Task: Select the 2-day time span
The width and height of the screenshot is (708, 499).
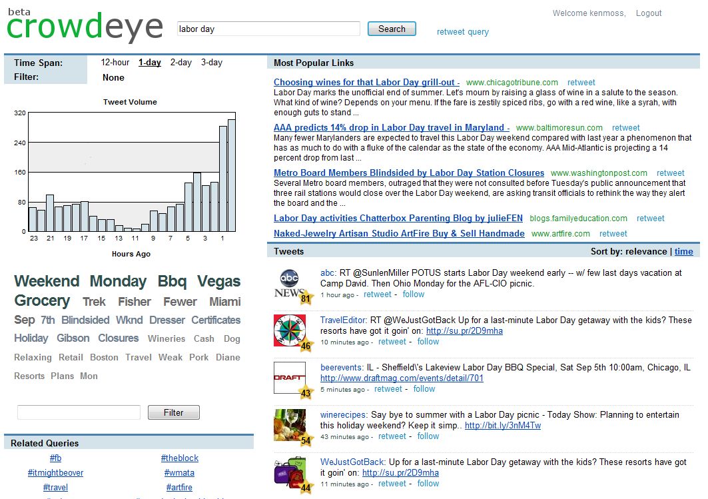Action: [x=181, y=63]
